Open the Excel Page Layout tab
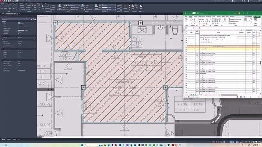The height and width of the screenshot is (147, 262). tap(201, 17)
